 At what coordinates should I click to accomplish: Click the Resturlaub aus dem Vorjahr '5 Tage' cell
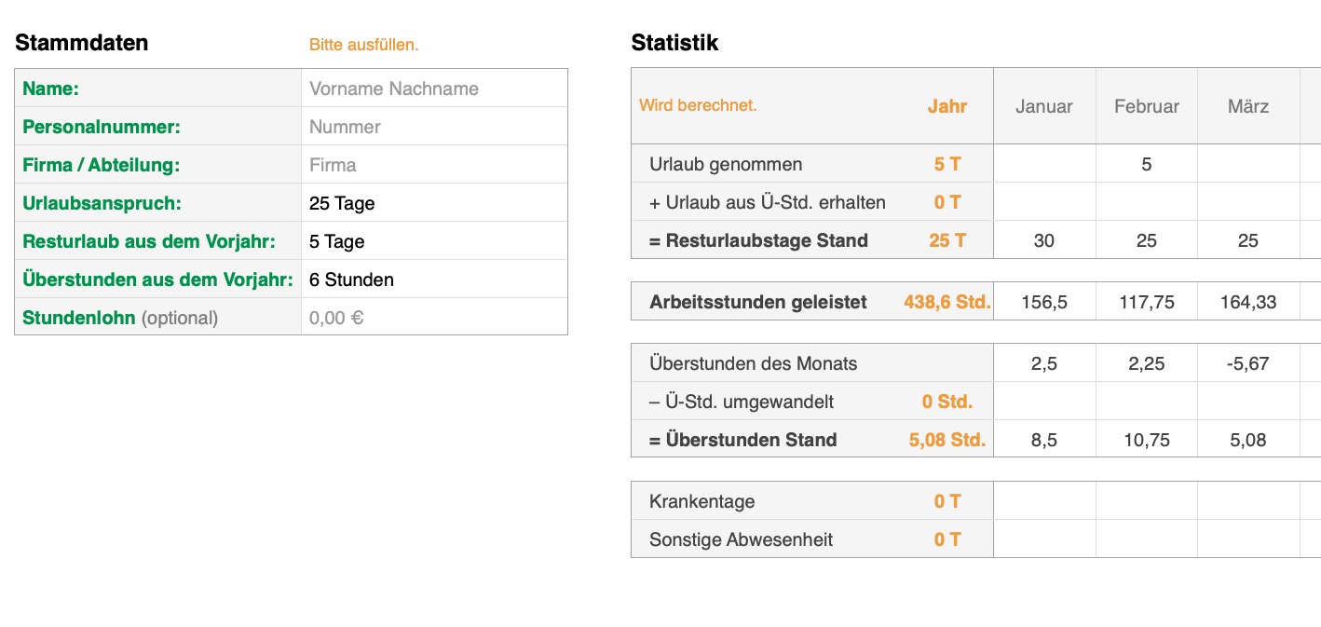pyautogui.click(x=434, y=241)
